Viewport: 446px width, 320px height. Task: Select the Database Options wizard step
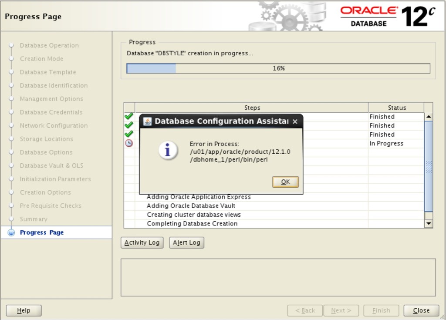click(46, 152)
